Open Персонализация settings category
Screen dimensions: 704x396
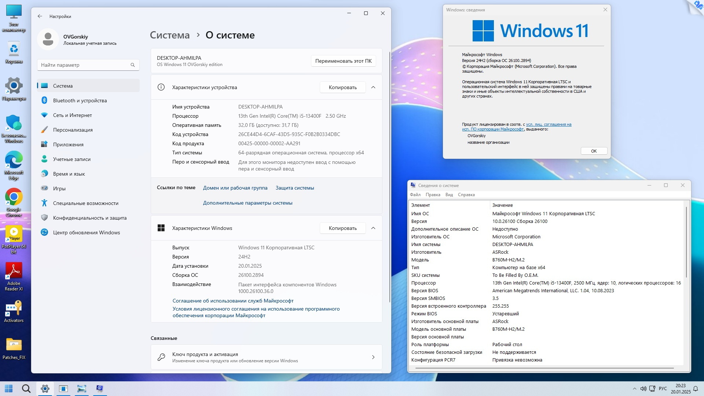[x=73, y=130]
